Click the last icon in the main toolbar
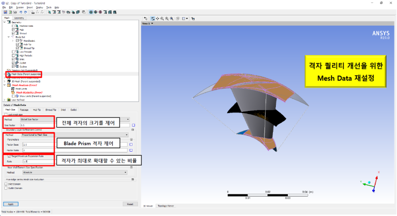 (x=115, y=12)
